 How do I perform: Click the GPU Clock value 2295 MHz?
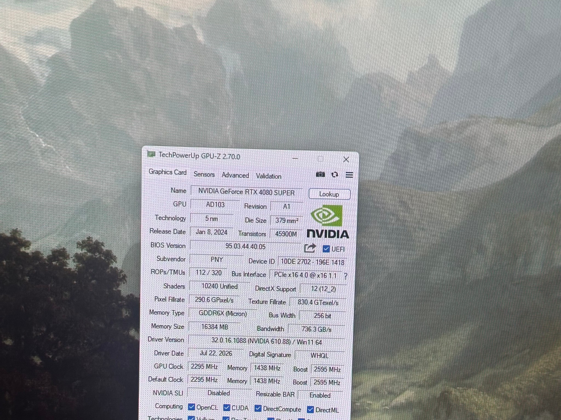204,366
